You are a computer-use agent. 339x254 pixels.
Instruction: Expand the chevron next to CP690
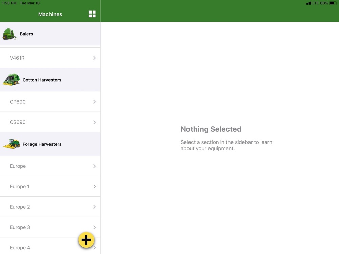(x=94, y=102)
